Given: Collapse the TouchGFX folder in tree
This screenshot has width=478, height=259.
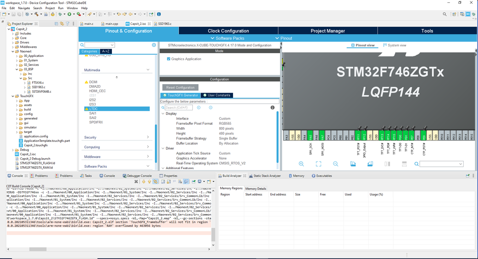Looking at the screenshot, I should click(13, 96).
